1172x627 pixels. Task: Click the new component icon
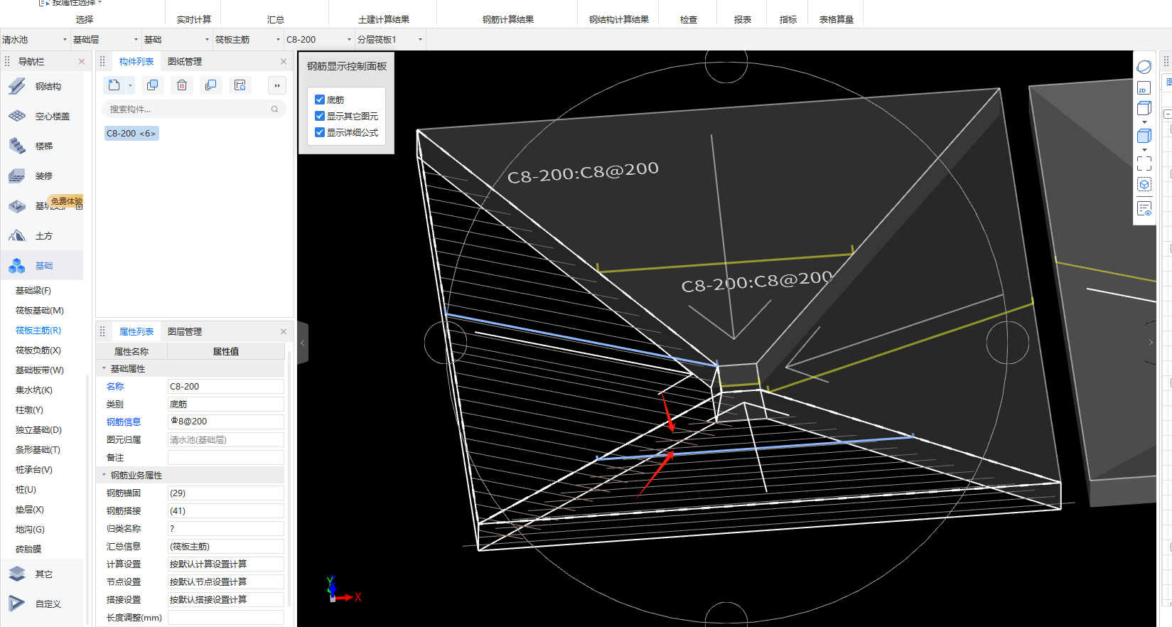coord(114,85)
